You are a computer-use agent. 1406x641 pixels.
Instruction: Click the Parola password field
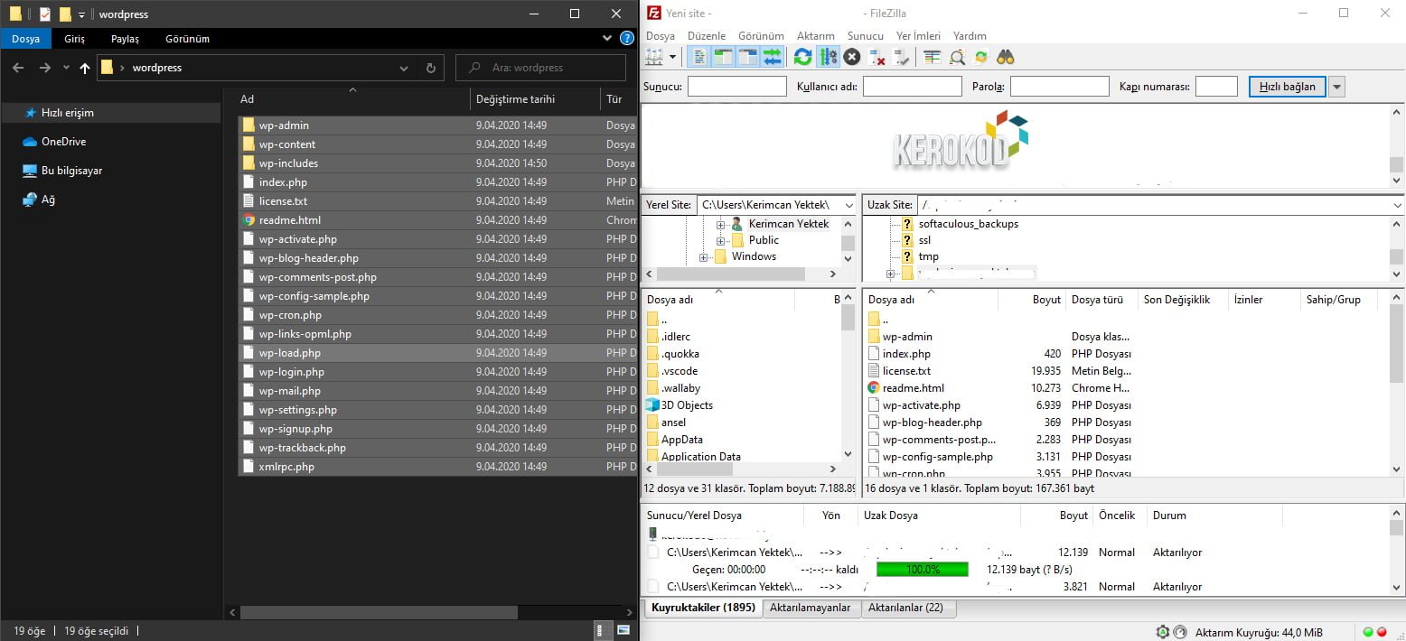pos(1060,87)
